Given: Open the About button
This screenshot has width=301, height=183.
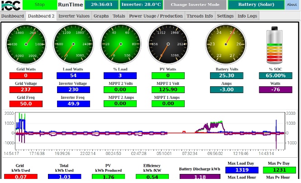Looking at the screenshot, I should [x=292, y=5].
